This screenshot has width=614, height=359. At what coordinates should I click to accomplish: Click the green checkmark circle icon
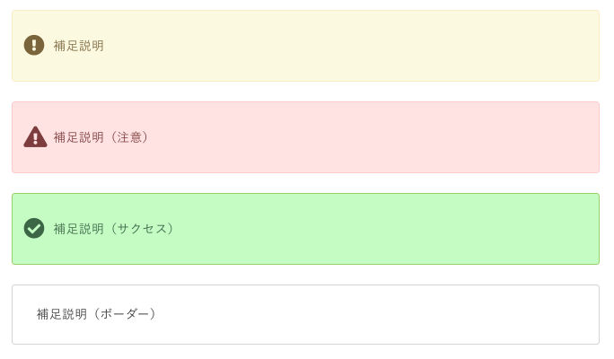[34, 228]
